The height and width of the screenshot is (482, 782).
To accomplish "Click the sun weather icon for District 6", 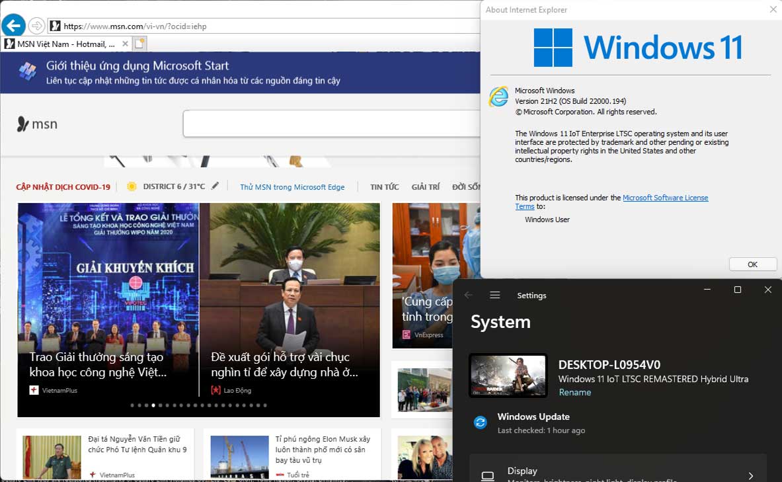I will (132, 186).
